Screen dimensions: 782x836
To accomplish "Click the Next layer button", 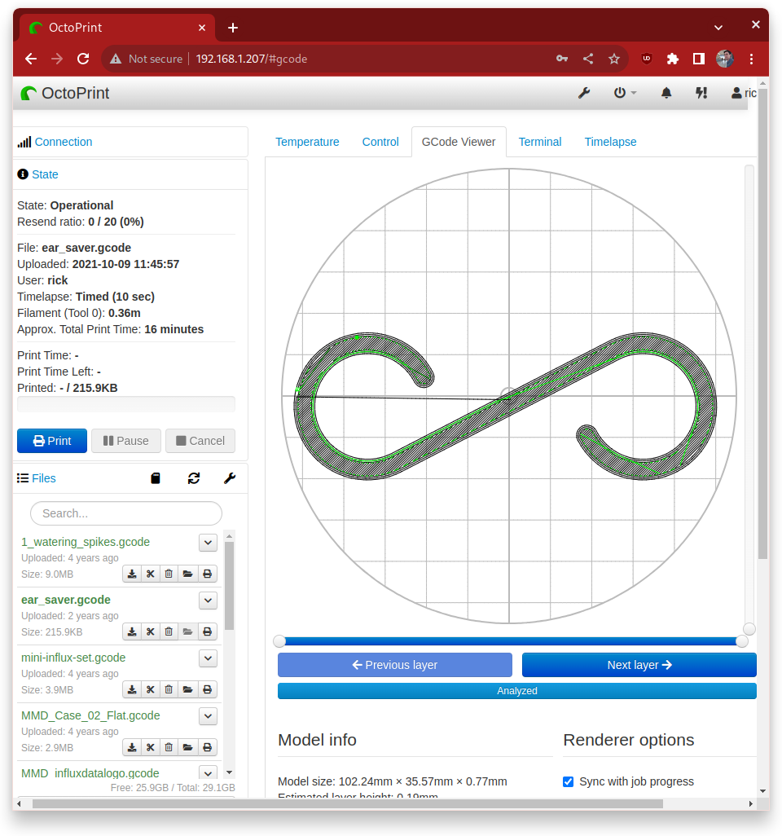I will pyautogui.click(x=639, y=665).
